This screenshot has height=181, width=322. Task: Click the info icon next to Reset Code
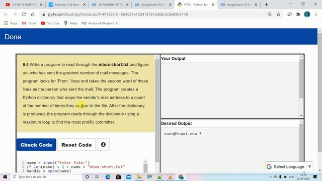pyautogui.click(x=103, y=145)
